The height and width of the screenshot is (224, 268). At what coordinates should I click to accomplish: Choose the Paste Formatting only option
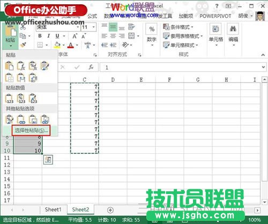pyautogui.click(x=9, y=119)
